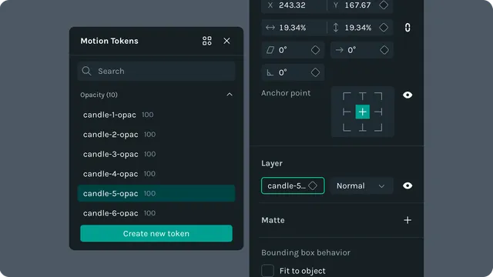Add keyframe for skew angle
The height and width of the screenshot is (277, 493).
[384, 50]
